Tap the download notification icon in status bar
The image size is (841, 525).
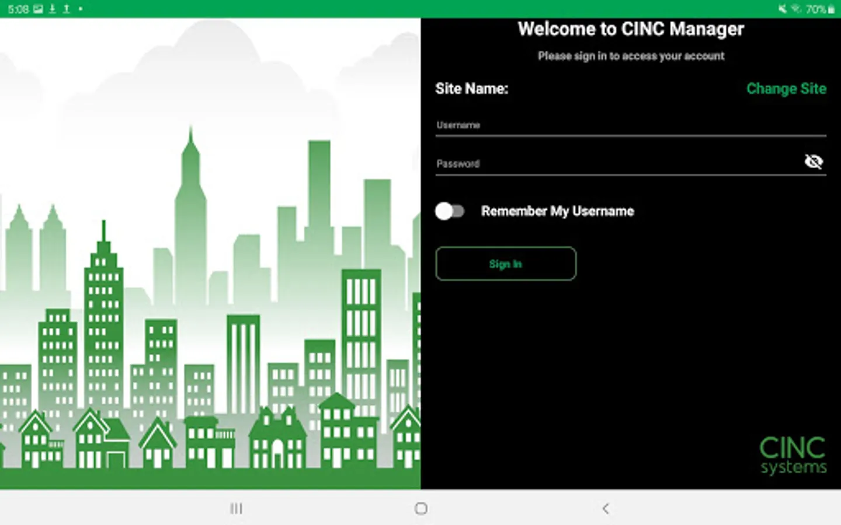(x=53, y=9)
